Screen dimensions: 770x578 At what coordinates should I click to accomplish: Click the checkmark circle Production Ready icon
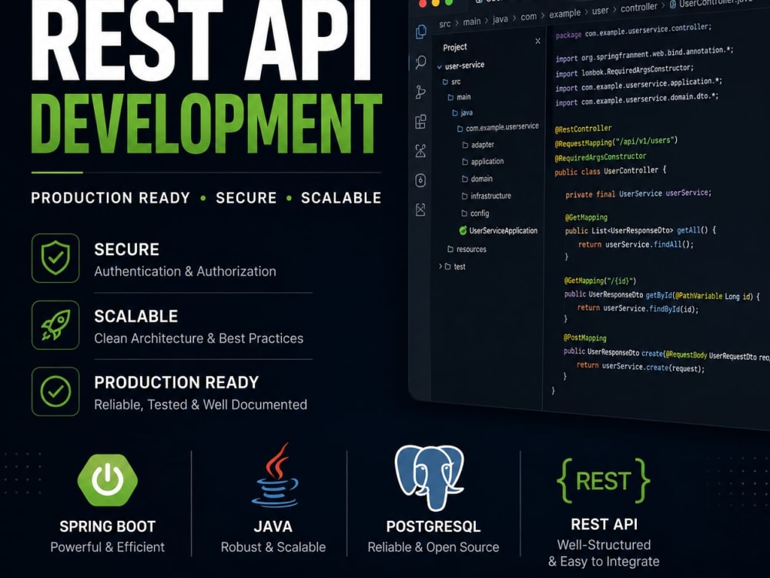click(x=55, y=391)
